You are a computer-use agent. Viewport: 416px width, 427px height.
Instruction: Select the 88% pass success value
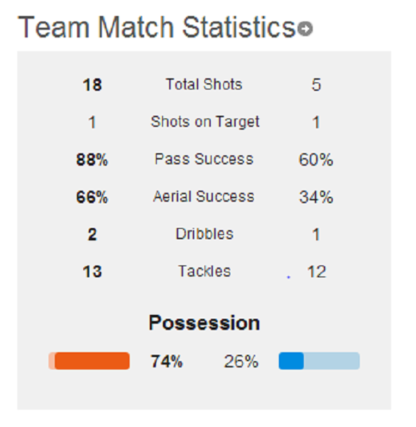[x=92, y=159]
